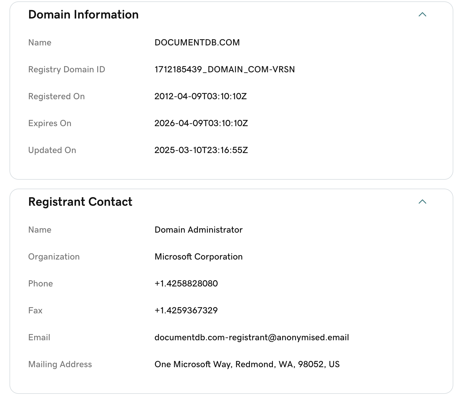The image size is (460, 398).
Task: Select the domain name DOCUMENTDB.COM
Action: [197, 43]
